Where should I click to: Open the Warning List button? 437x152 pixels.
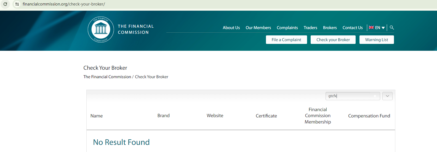(x=376, y=40)
